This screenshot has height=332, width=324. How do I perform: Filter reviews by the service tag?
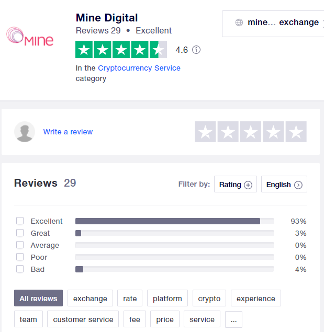202,319
